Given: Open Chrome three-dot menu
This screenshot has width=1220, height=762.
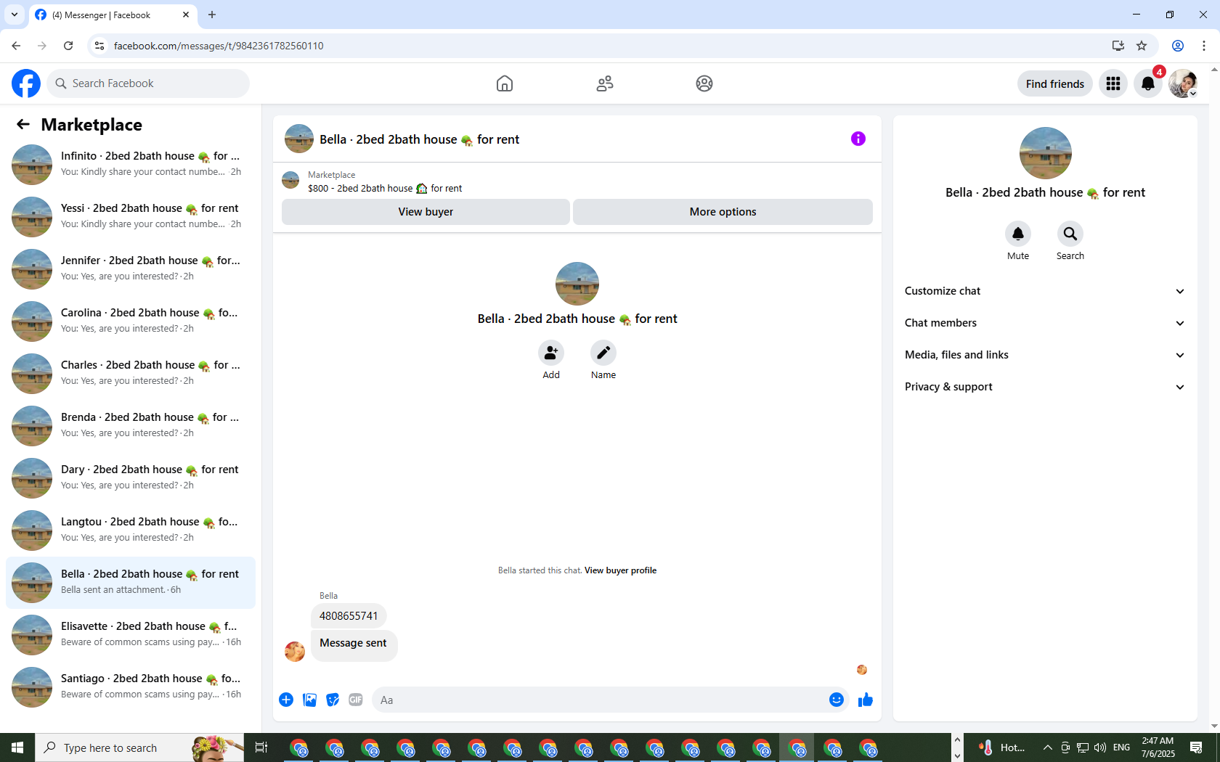Looking at the screenshot, I should click(x=1204, y=46).
